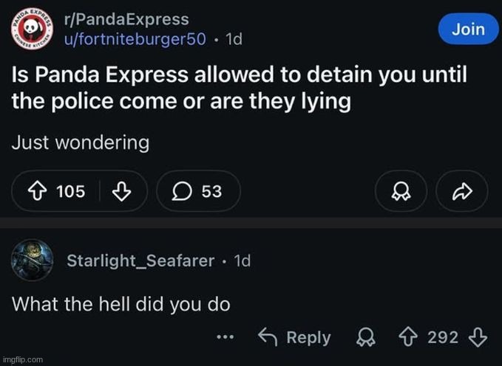Open the post's 53 comments
Image resolution: width=502 pixels, height=366 pixels.
point(198,191)
